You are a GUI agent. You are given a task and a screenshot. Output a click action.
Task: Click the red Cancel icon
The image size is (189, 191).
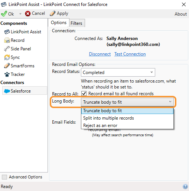coord(28,14)
